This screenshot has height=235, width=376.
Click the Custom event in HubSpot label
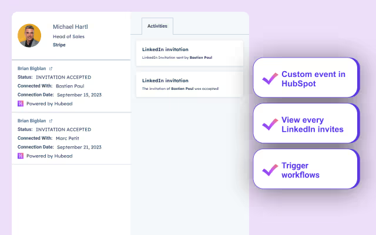pyautogui.click(x=313, y=79)
